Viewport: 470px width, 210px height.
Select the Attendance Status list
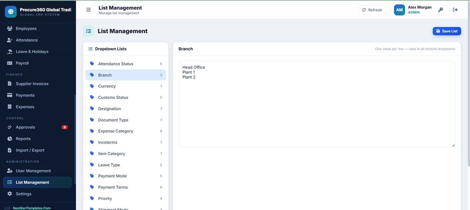point(126,64)
